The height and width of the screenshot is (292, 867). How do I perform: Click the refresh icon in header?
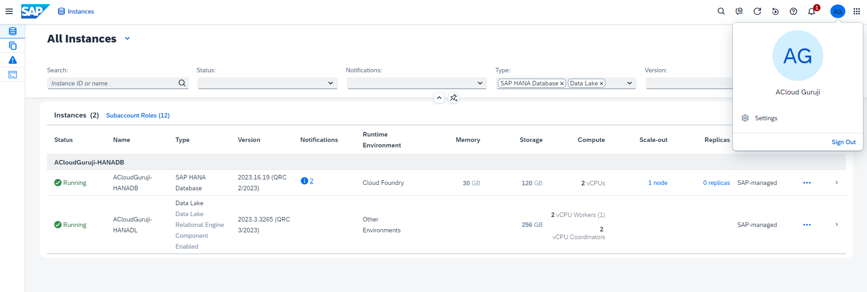[757, 11]
